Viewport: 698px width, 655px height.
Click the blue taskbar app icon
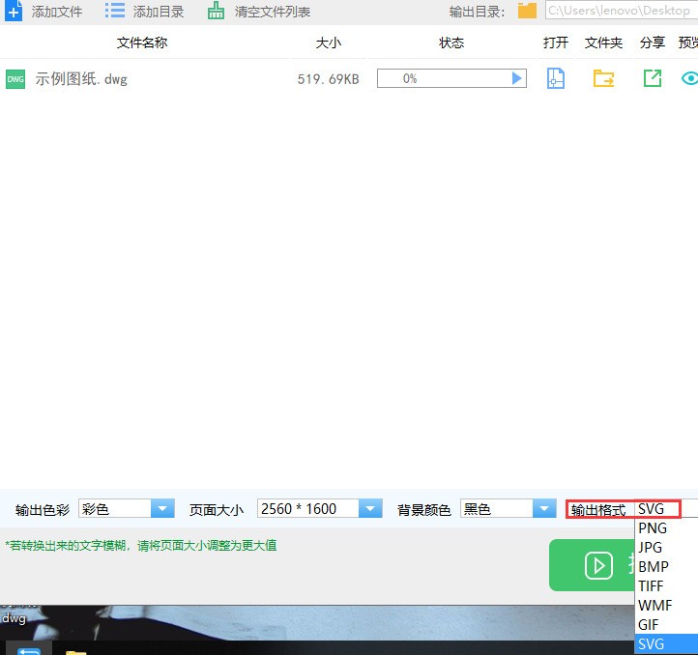click(29, 650)
